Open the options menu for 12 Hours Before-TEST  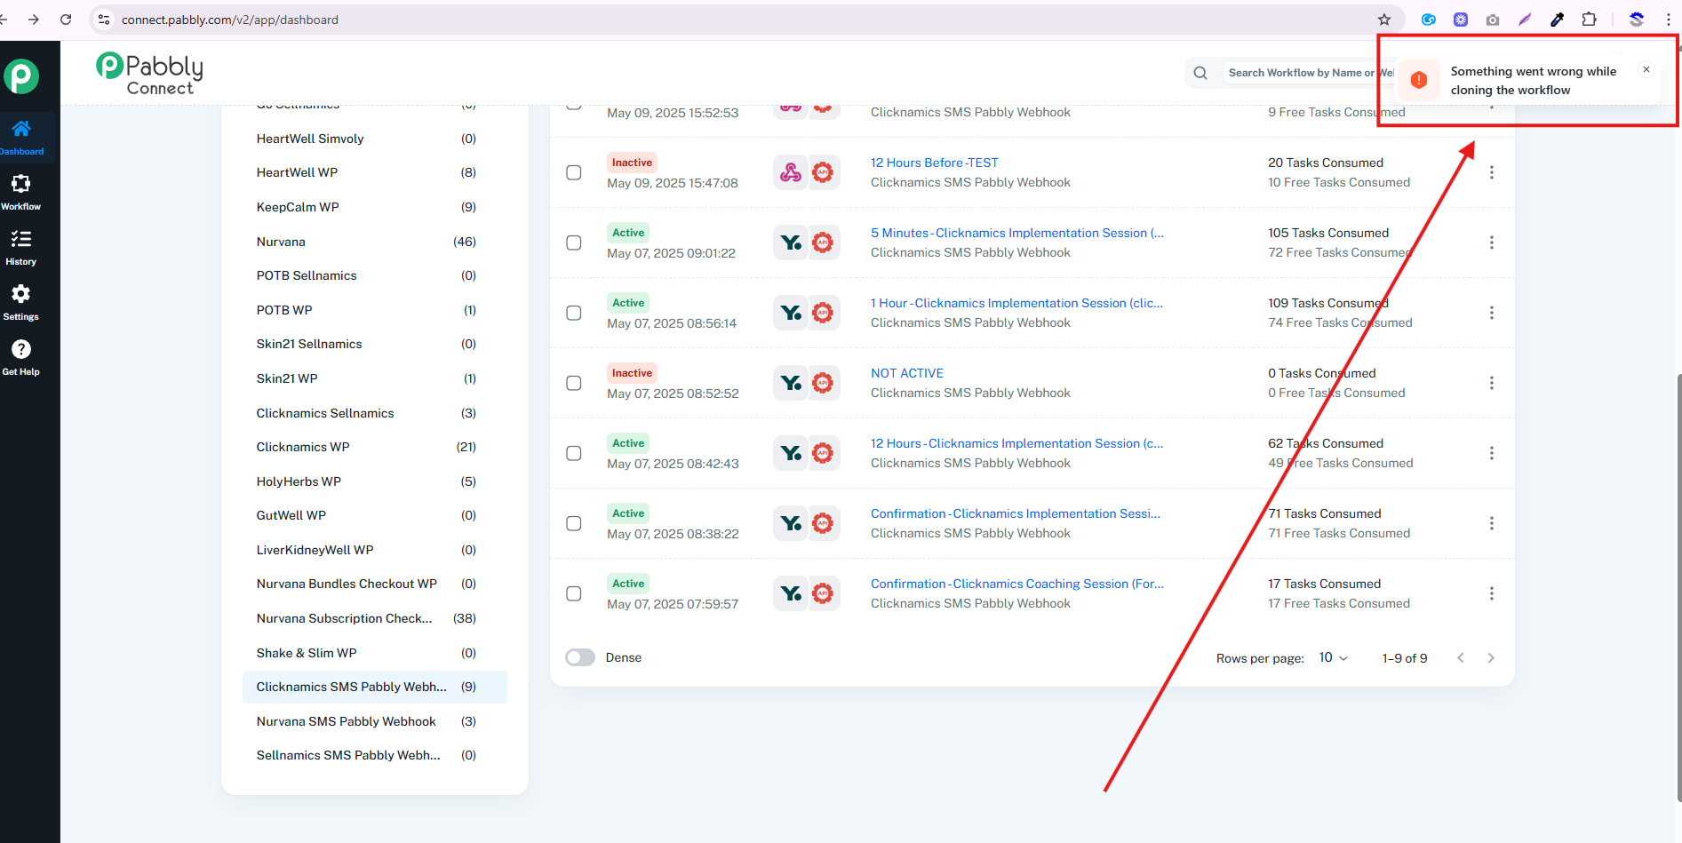1492,172
